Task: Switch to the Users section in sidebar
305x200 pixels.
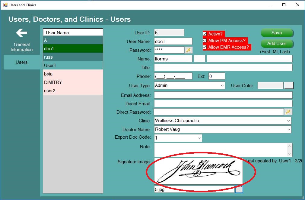Action: point(21,62)
